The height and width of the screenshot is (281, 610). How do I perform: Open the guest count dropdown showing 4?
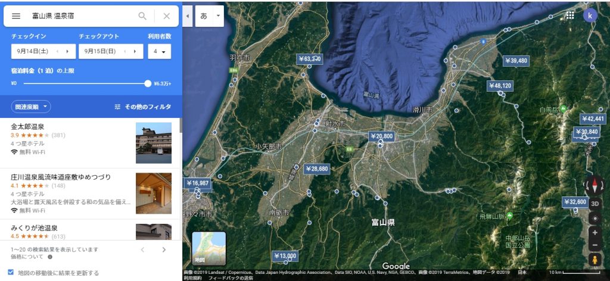(x=160, y=51)
